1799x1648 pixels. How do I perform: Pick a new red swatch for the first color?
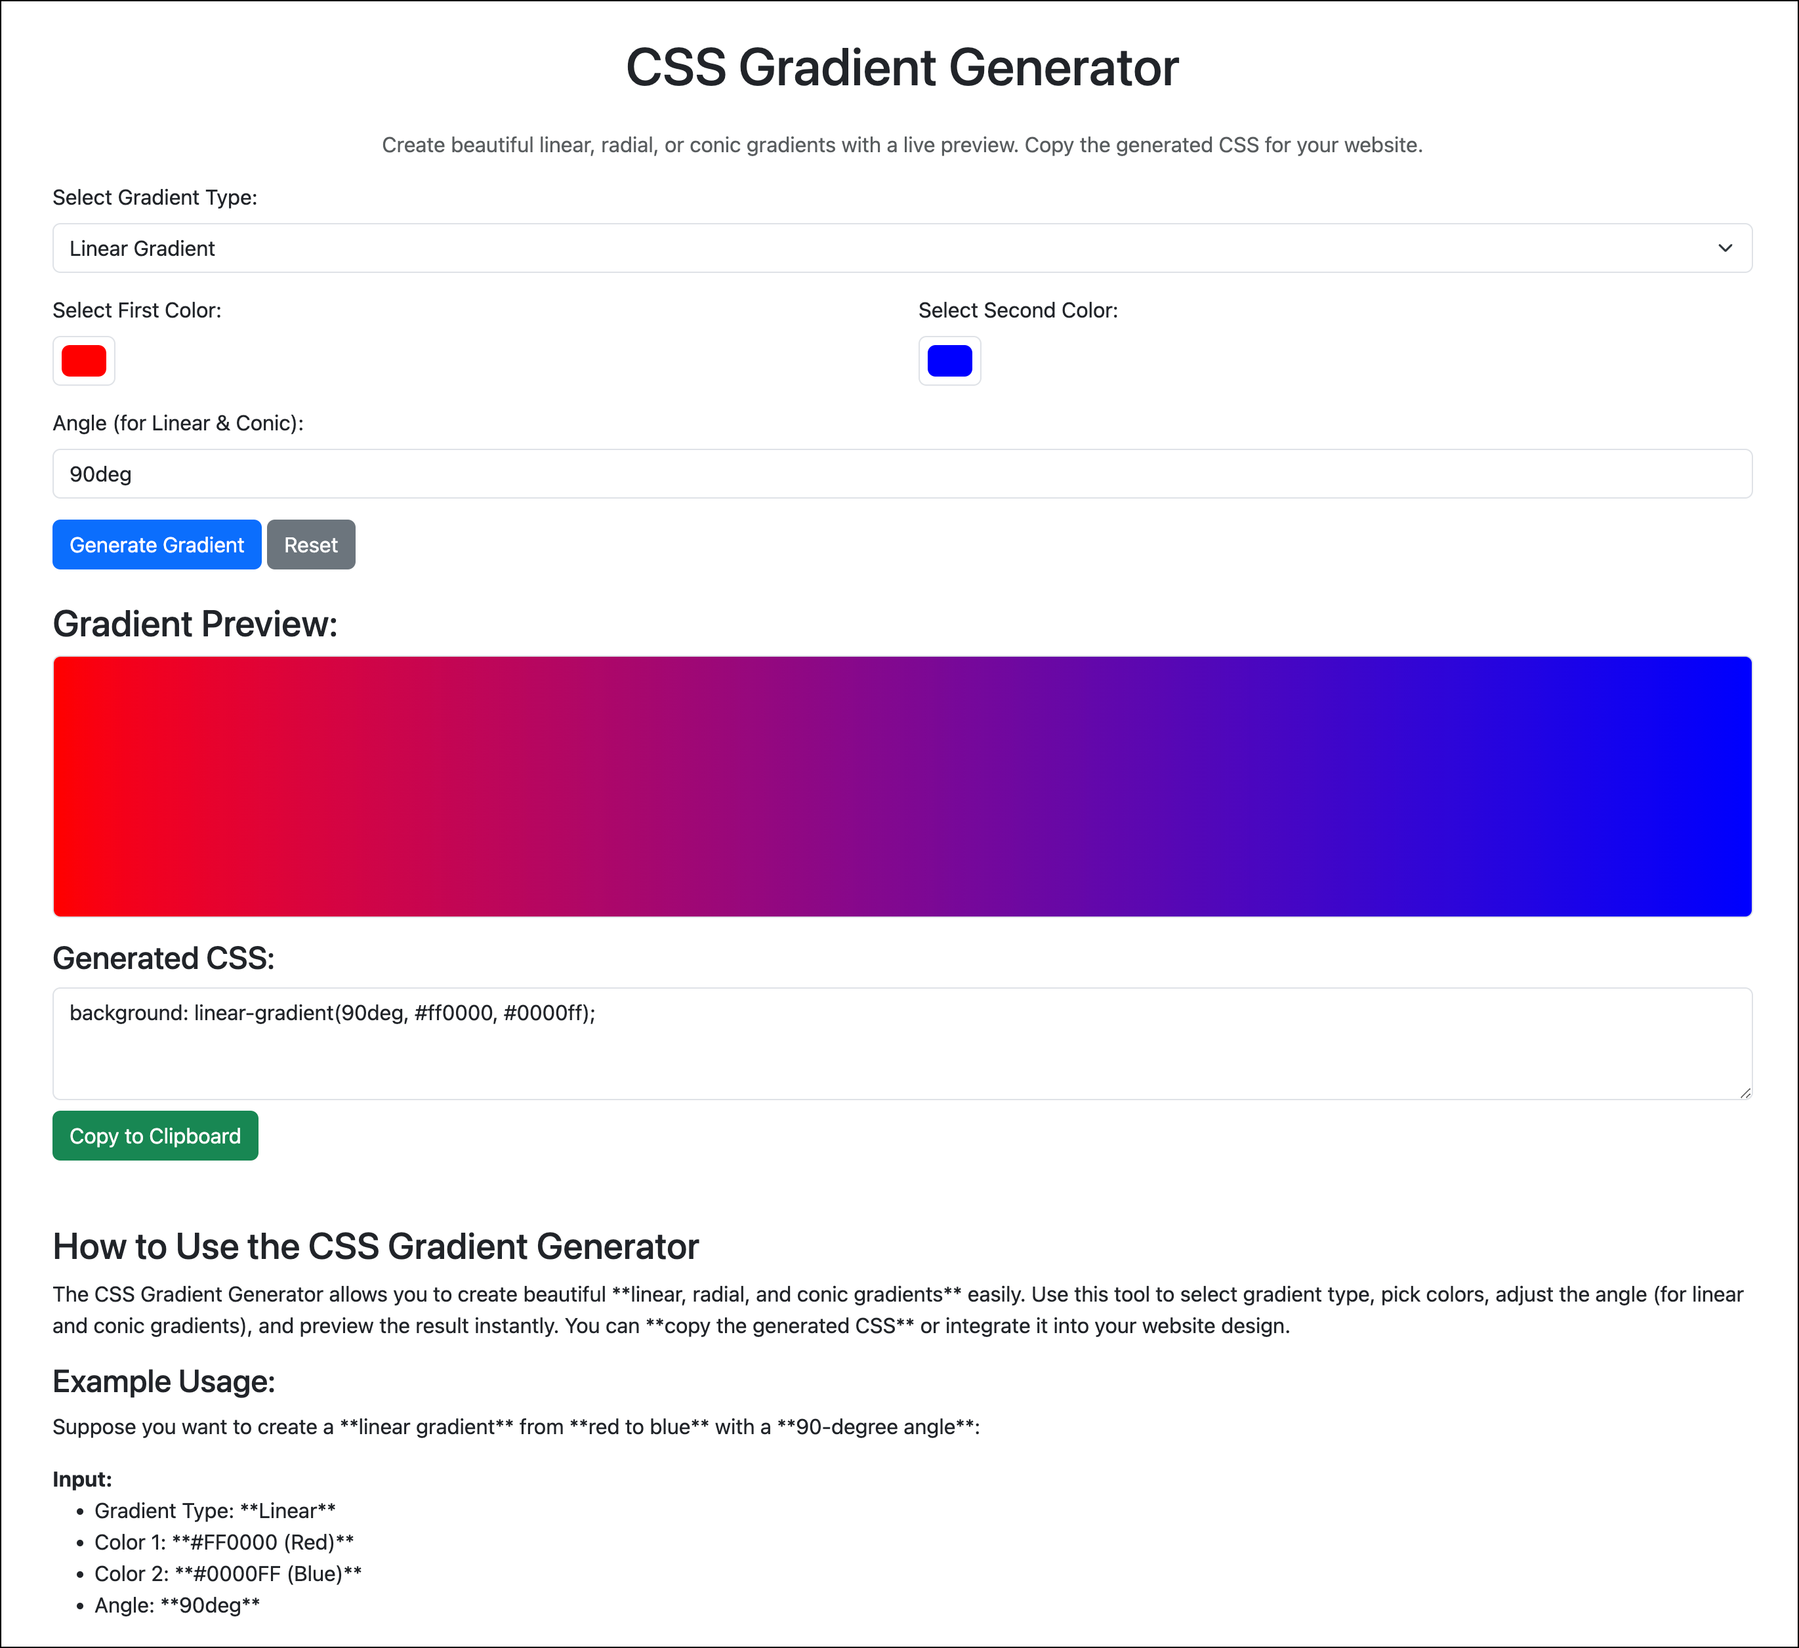click(84, 360)
